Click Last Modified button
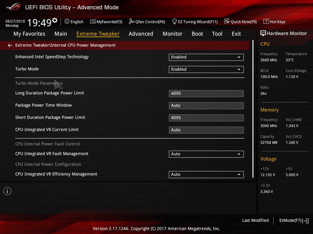 [255, 220]
